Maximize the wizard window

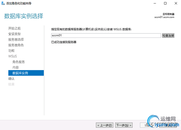(x=165, y=3)
